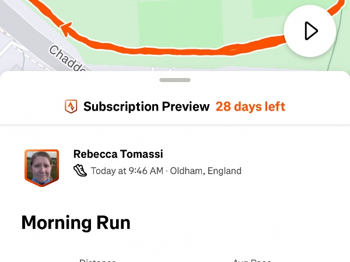Click the Strava subscription badge icon
This screenshot has height=262, width=350.
tap(71, 107)
